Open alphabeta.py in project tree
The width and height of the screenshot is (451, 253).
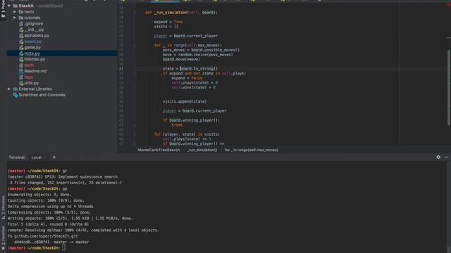(x=37, y=36)
